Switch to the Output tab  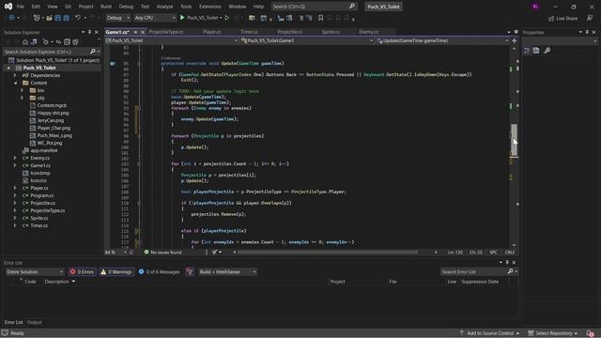(34, 322)
